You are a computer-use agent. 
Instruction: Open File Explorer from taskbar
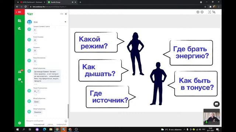[x=51, y=129]
